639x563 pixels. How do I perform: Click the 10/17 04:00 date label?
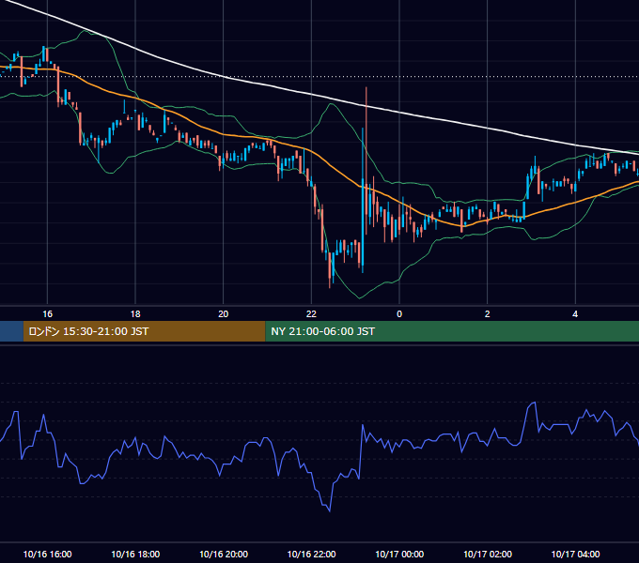[575, 554]
